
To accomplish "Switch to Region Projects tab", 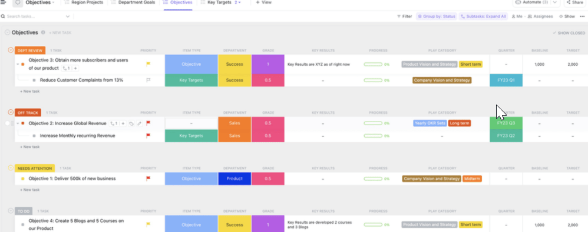I will click(x=84, y=2).
